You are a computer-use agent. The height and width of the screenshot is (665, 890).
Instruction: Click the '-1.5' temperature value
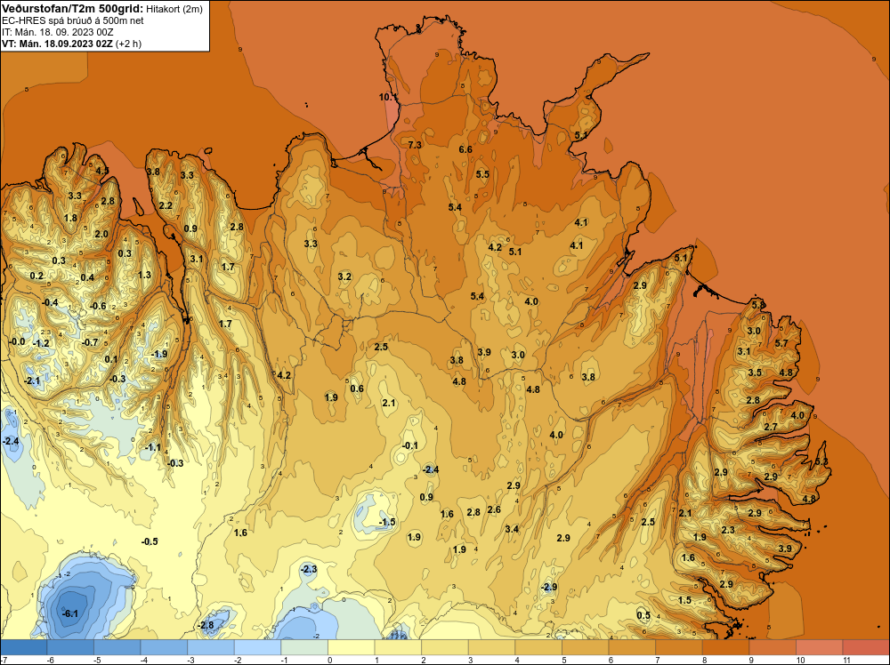click(387, 522)
